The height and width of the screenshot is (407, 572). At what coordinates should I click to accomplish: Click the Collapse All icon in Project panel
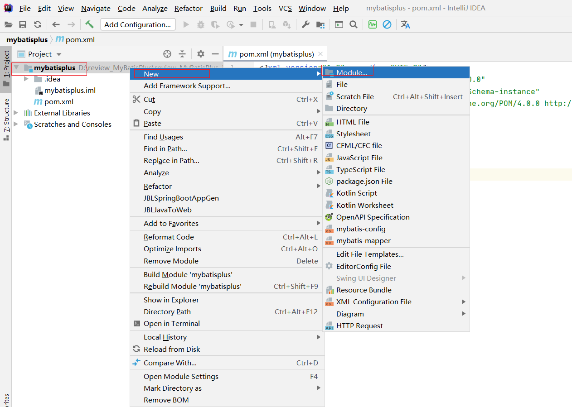182,54
